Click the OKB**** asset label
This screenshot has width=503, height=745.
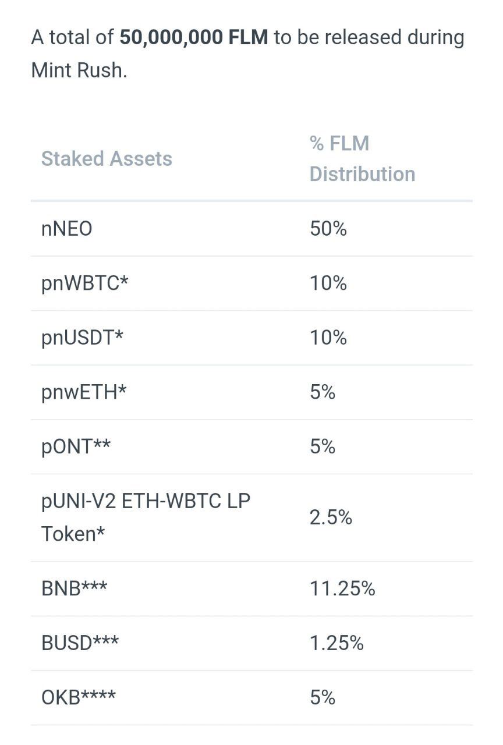[79, 697]
